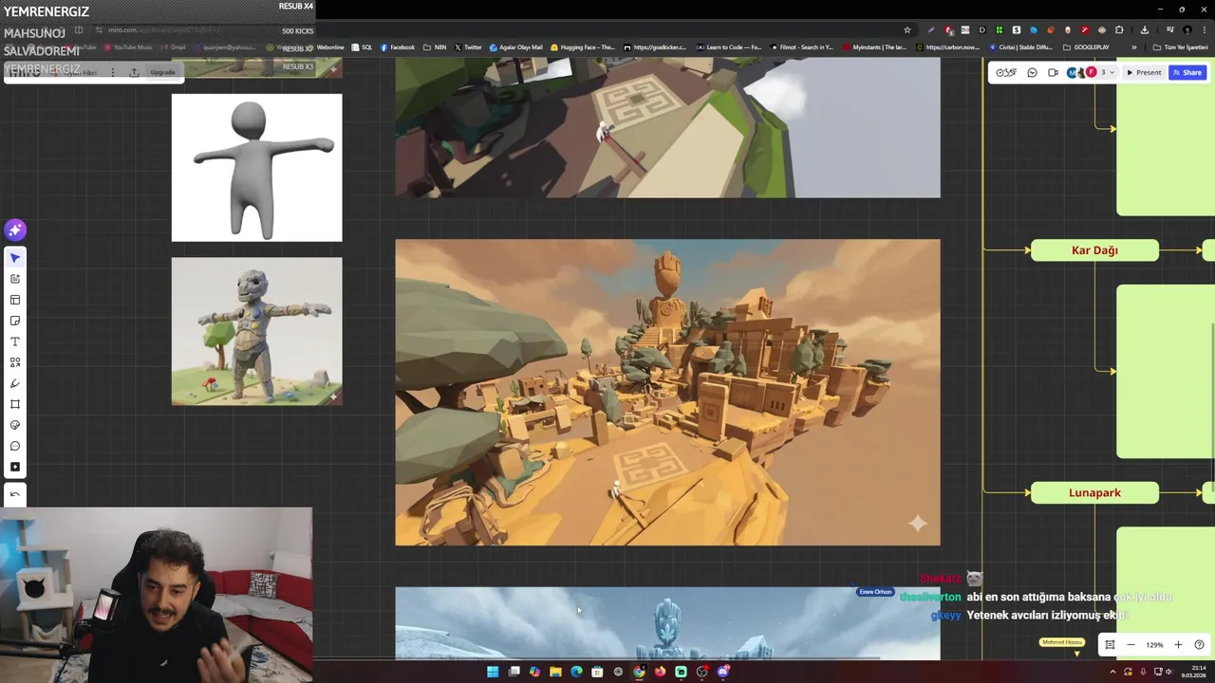Open Miro comments feed icon
This screenshot has width=1215, height=683.
1032,72
